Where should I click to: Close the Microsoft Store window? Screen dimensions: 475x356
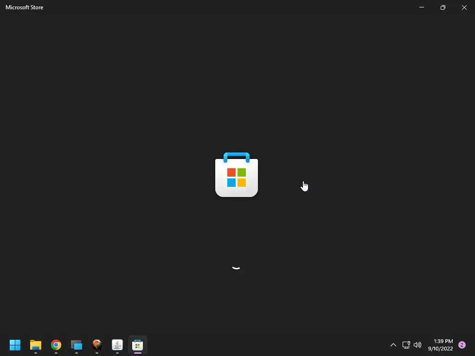[x=464, y=7]
